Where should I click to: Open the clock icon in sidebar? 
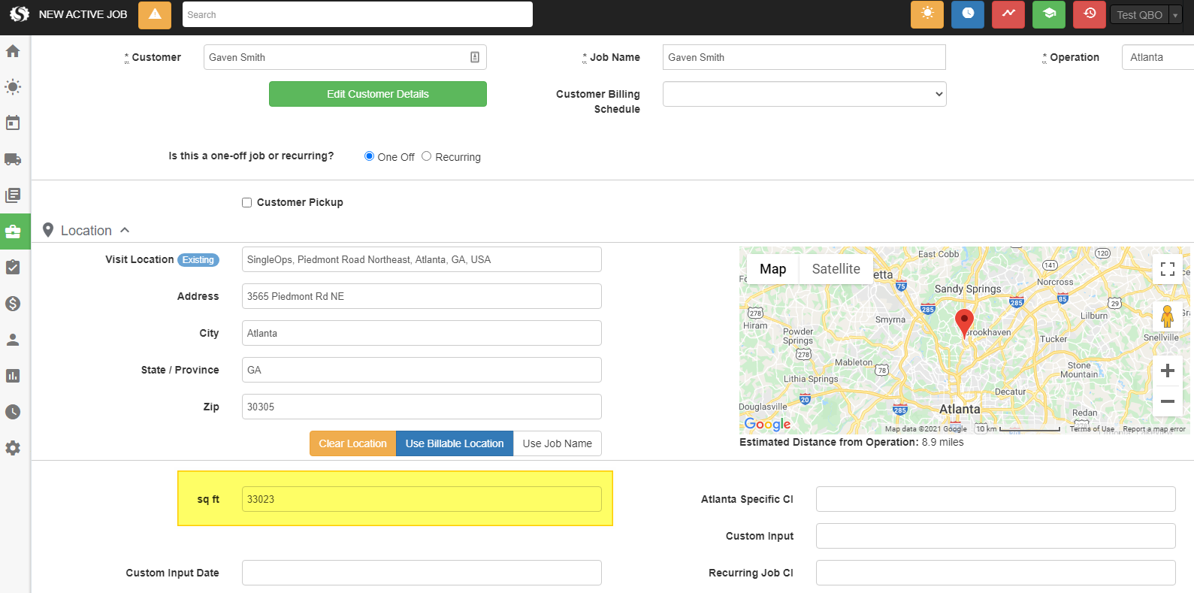pos(13,412)
